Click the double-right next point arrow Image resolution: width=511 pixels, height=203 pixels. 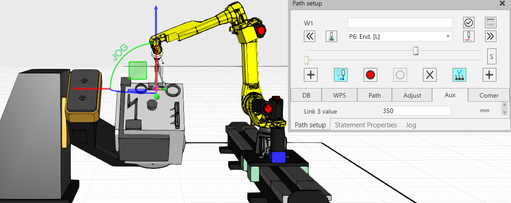coord(490,36)
